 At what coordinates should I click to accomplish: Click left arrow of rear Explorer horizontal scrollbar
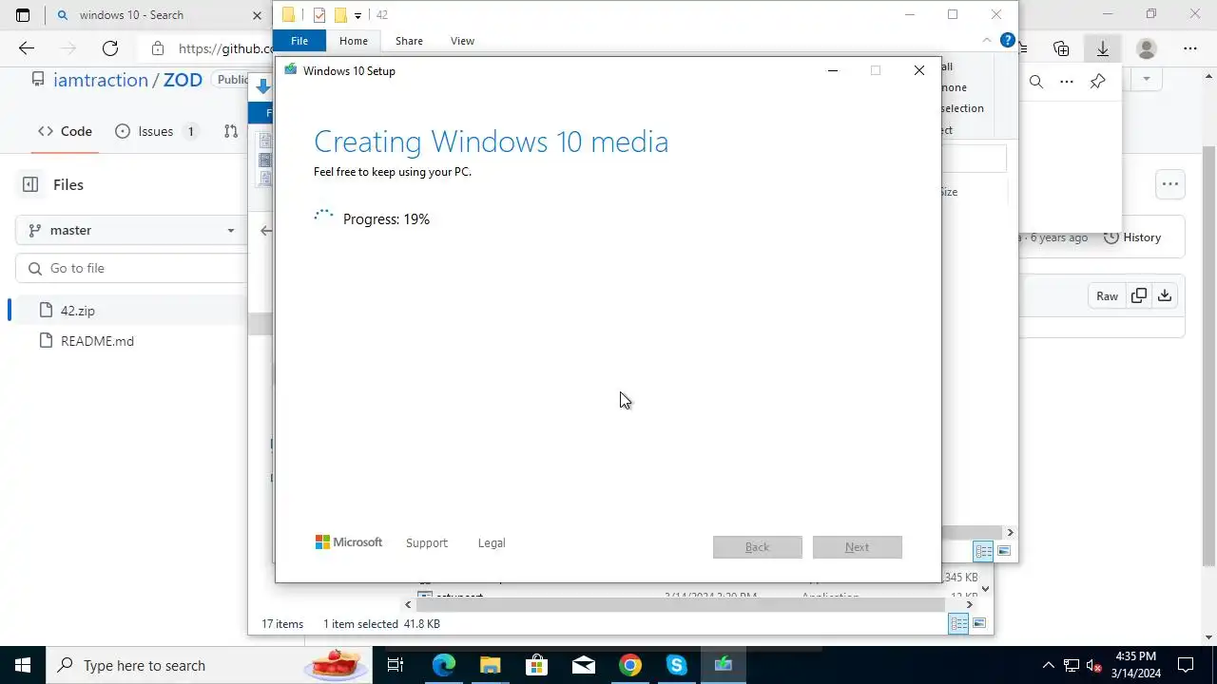pyautogui.click(x=408, y=604)
